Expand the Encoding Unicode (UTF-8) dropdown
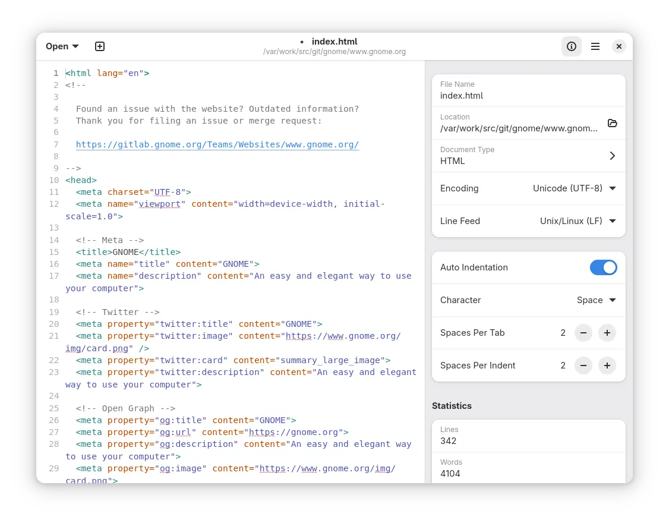 [574, 188]
